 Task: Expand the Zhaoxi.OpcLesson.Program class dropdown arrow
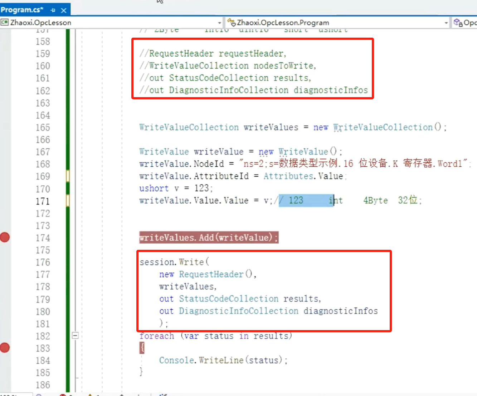446,23
